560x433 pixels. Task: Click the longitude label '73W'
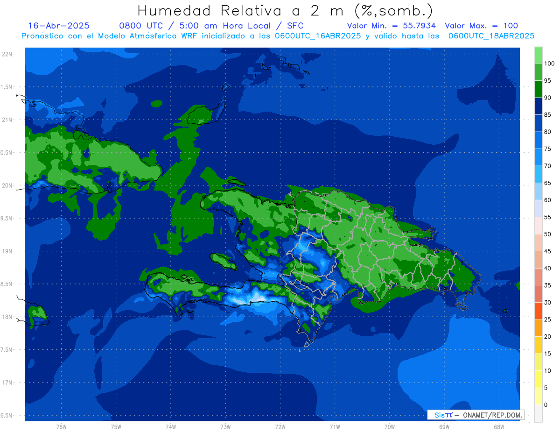click(225, 427)
